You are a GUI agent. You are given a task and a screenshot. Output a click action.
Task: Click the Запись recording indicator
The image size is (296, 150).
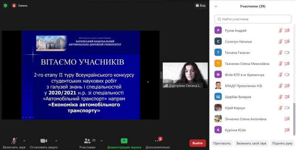point(20,6)
